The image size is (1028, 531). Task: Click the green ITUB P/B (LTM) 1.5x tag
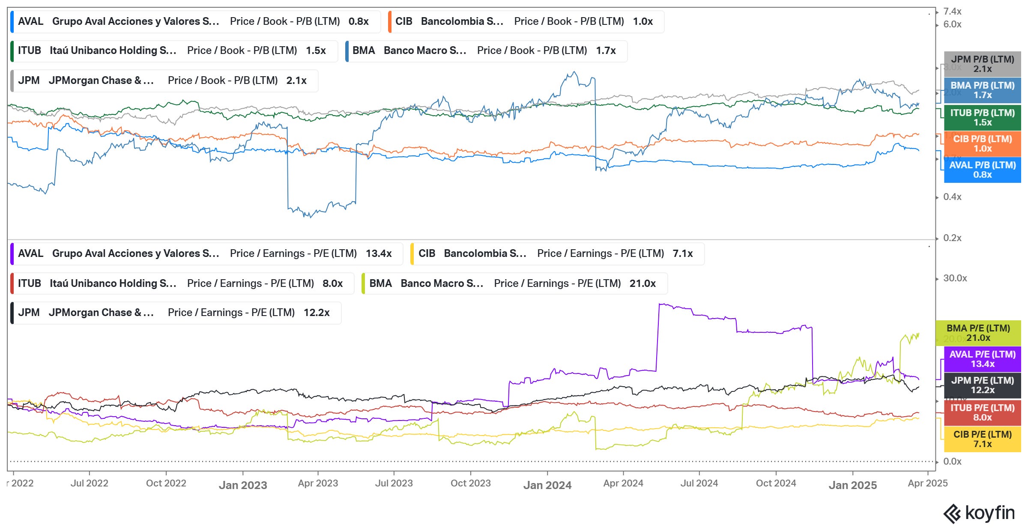(982, 118)
